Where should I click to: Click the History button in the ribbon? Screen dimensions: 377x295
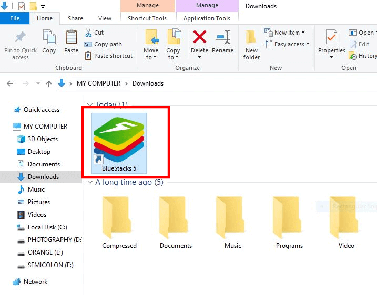point(363,56)
